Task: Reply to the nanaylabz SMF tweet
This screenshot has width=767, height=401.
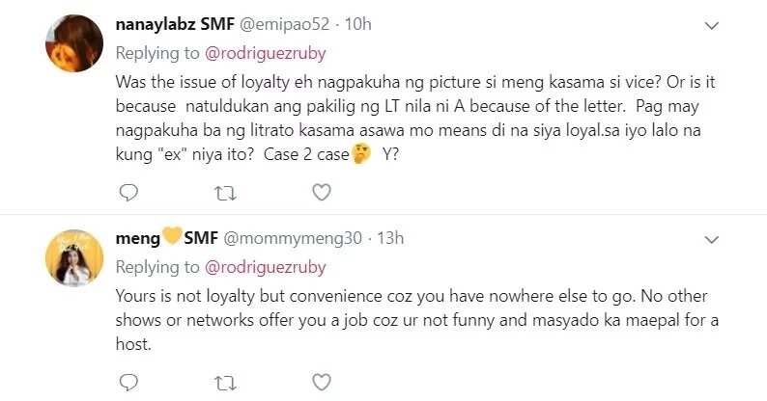Action: pos(128,193)
